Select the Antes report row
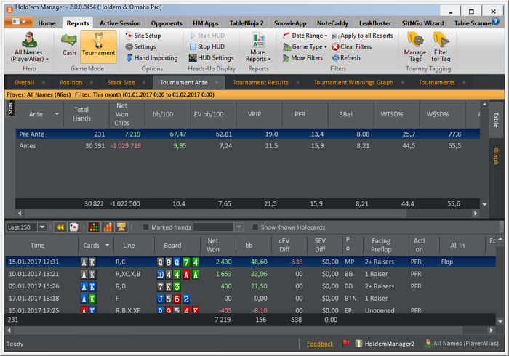This screenshot has width=509, height=356. click(248, 146)
